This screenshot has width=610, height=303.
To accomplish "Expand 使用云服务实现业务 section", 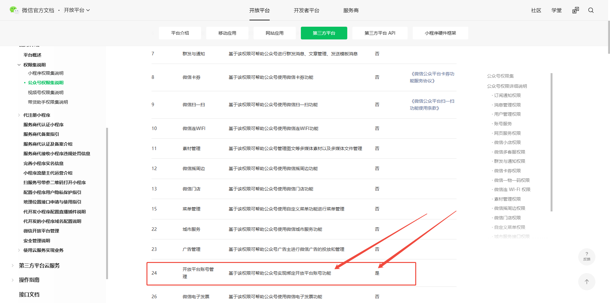I will click(19, 250).
